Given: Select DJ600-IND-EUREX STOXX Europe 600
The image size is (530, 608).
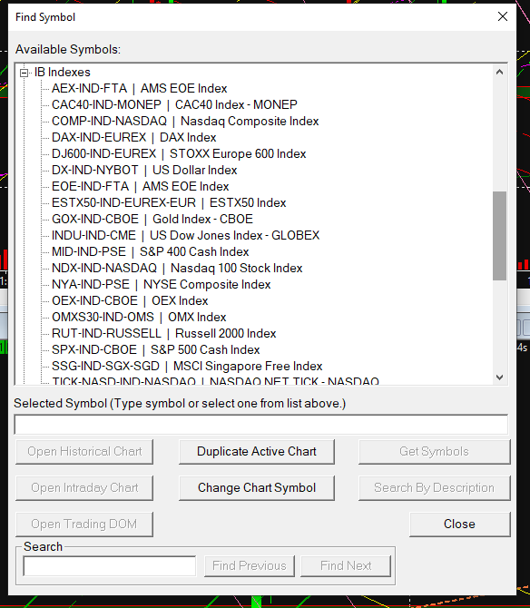Looking at the screenshot, I should pos(179,153).
